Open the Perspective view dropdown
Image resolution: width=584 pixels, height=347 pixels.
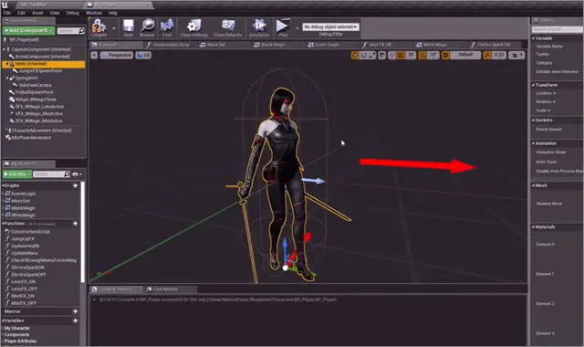tap(117, 55)
